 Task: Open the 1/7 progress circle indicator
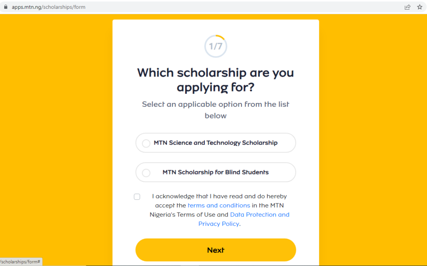tap(216, 46)
